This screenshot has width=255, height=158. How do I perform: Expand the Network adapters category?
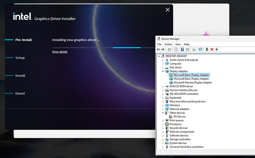click(x=163, y=109)
